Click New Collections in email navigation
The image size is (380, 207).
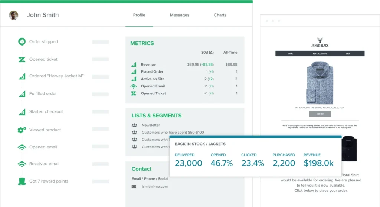point(320,54)
